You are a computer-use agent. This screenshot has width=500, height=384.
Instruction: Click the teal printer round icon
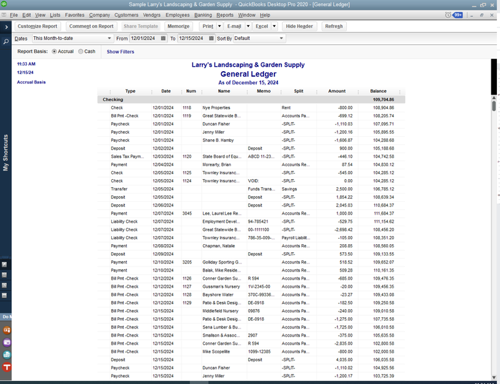(x=7, y=355)
